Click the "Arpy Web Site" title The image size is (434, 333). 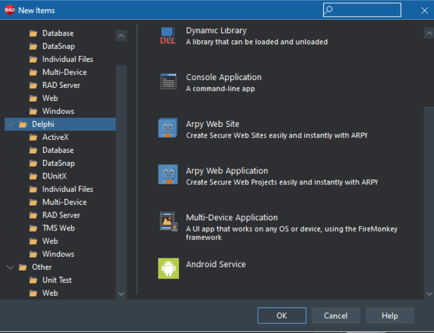click(213, 124)
